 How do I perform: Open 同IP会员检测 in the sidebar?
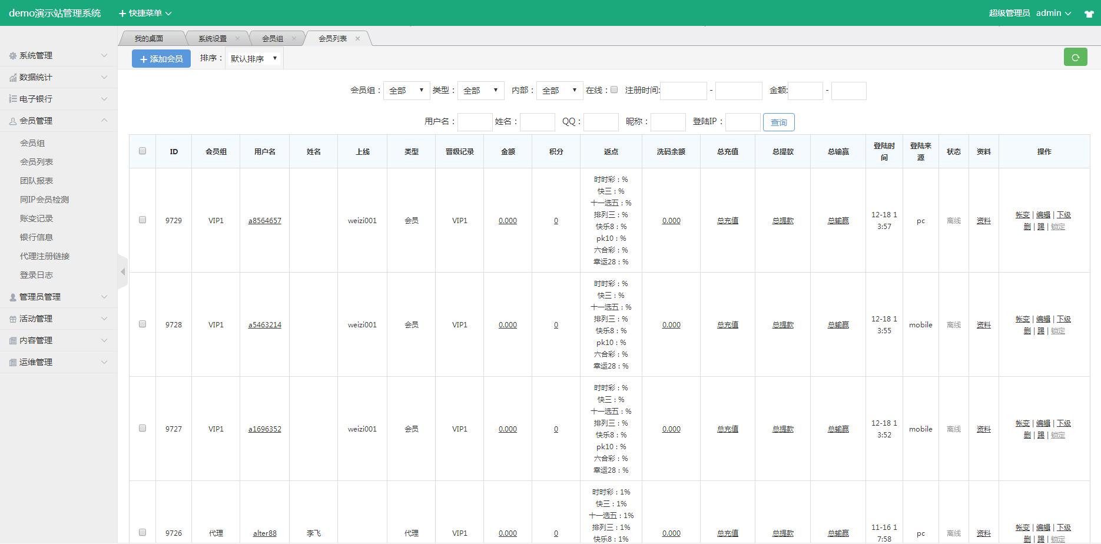44,200
